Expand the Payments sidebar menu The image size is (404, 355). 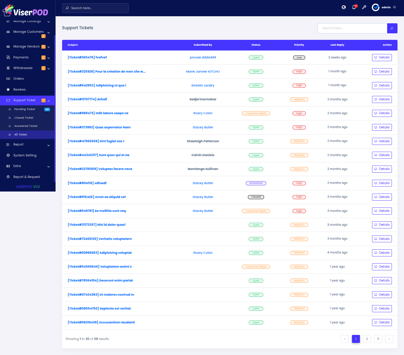tap(21, 58)
